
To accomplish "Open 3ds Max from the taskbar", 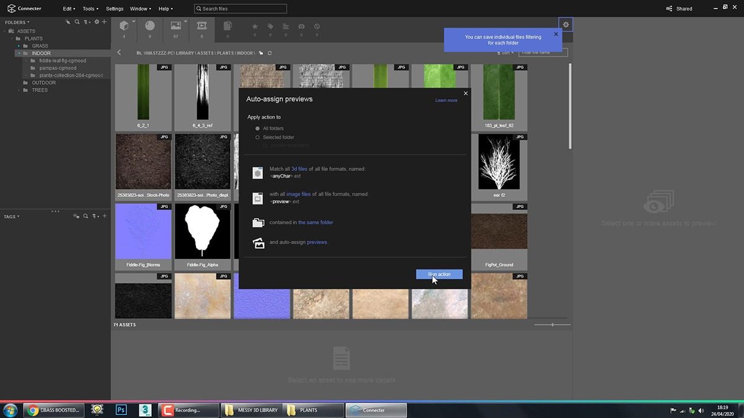I will click(x=145, y=410).
